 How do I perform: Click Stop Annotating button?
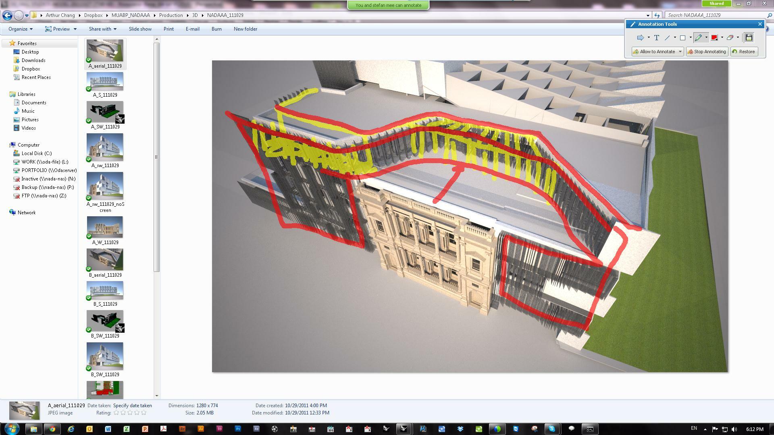pos(707,52)
